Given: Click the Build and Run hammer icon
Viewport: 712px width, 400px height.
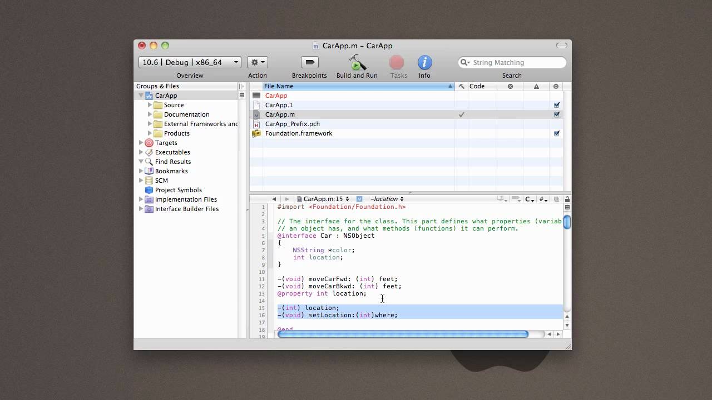Looking at the screenshot, I should [357, 62].
